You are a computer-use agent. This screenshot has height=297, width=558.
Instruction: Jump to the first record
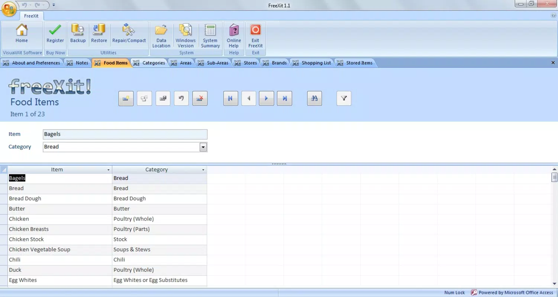230,98
